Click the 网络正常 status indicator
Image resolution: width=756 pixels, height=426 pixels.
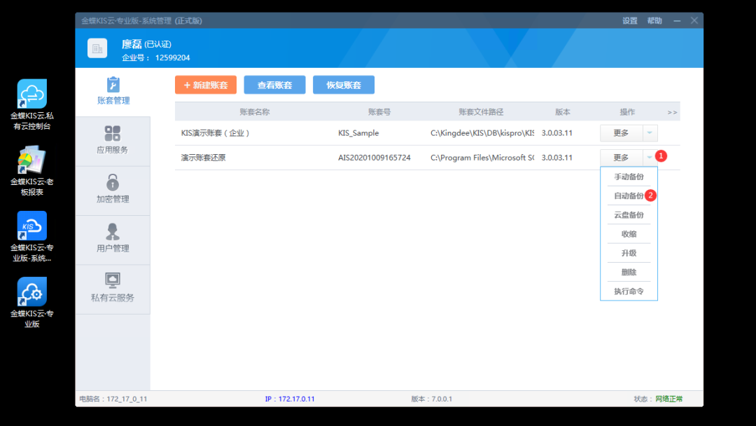point(668,399)
